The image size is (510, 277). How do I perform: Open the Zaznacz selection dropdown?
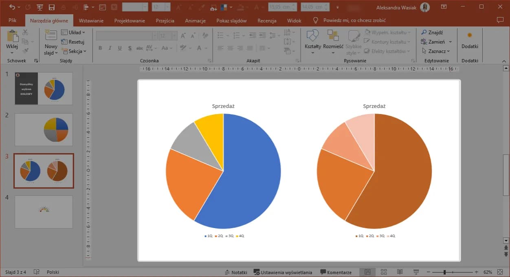pyautogui.click(x=436, y=51)
